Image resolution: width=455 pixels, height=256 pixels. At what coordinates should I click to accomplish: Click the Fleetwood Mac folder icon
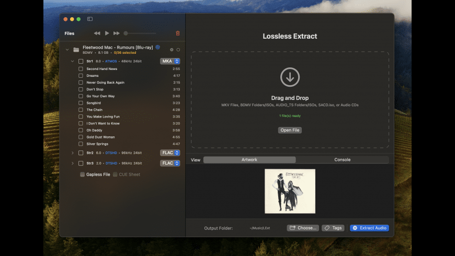click(76, 50)
